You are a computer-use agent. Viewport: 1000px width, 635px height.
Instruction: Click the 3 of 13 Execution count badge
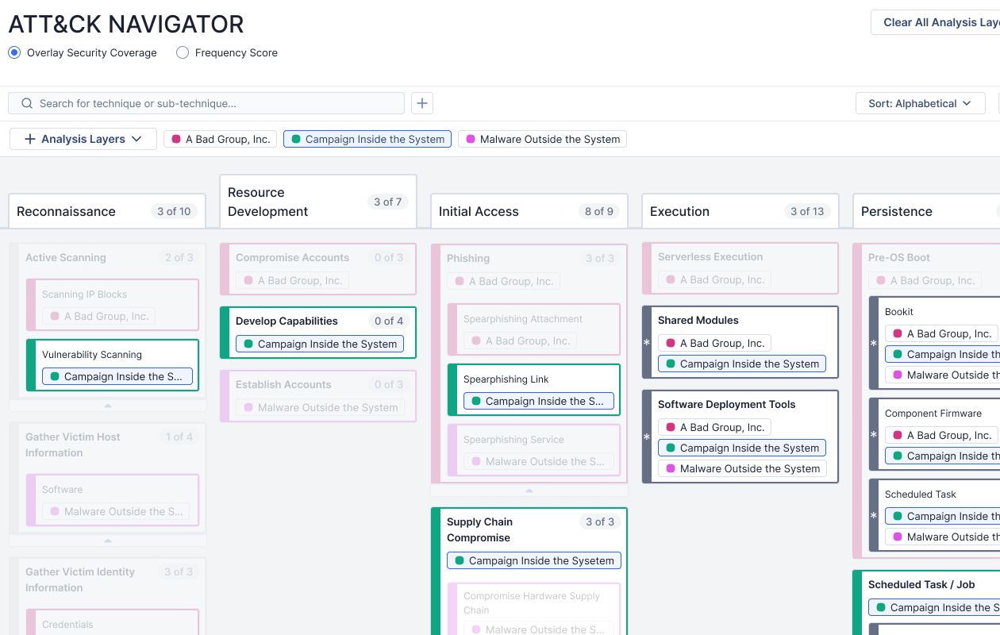(807, 211)
